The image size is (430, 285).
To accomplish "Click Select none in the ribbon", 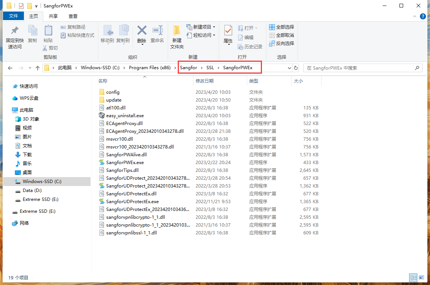I will tap(282, 35).
